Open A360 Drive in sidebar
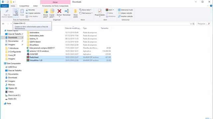Screen dimensions: 213x119 pyautogui.click(x=12, y=67)
